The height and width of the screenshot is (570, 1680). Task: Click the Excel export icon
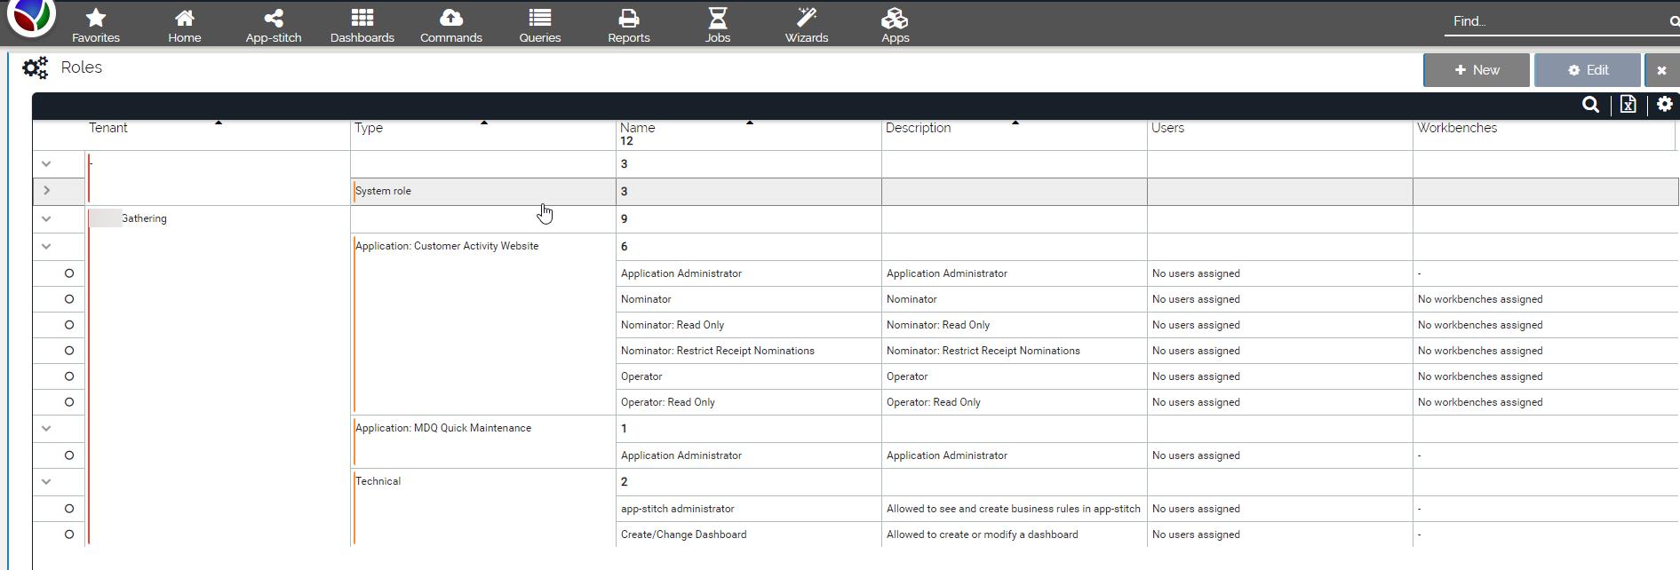[x=1628, y=105]
